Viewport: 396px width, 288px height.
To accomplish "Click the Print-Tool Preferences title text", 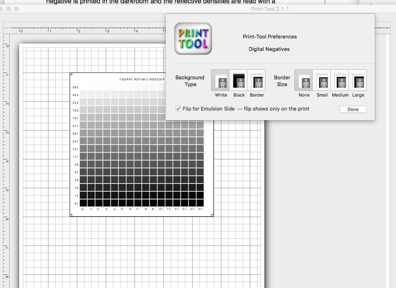I will coord(269,37).
